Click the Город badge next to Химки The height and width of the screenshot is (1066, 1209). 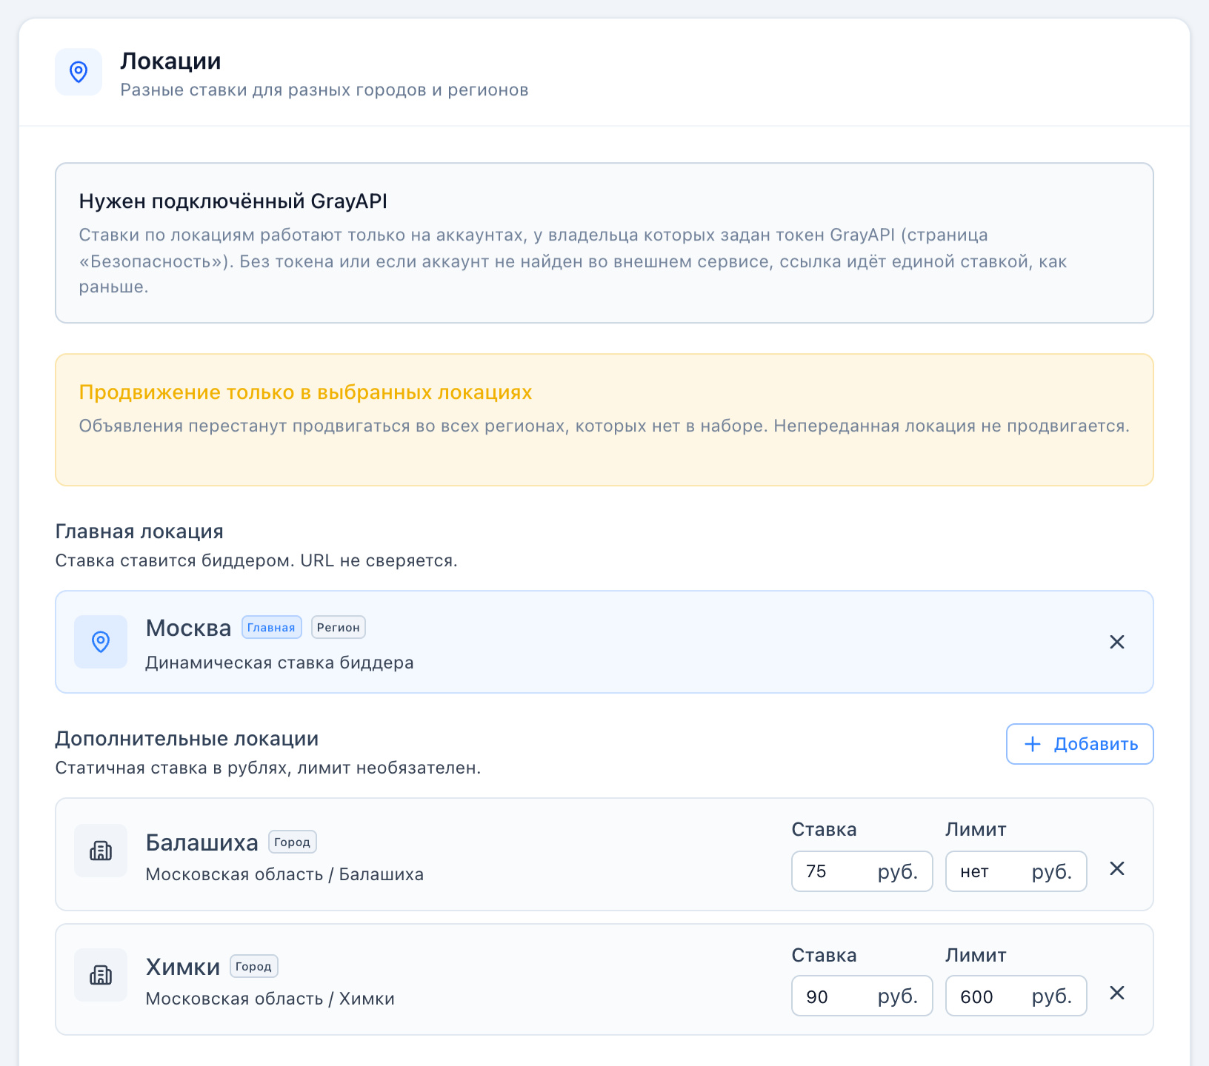[x=254, y=966]
